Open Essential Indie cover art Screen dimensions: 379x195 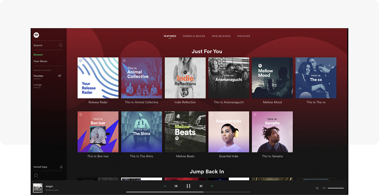point(229,132)
